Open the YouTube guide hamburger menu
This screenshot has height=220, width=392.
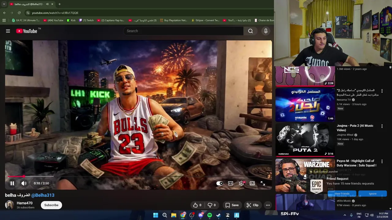point(8,31)
